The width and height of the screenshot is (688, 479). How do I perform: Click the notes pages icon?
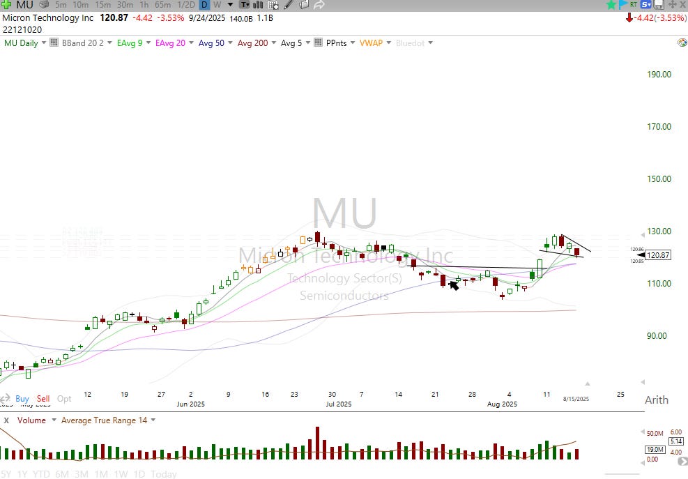tap(304, 5)
